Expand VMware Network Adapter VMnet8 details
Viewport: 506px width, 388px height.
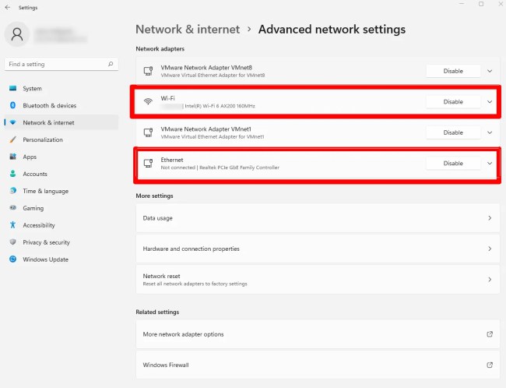point(490,71)
